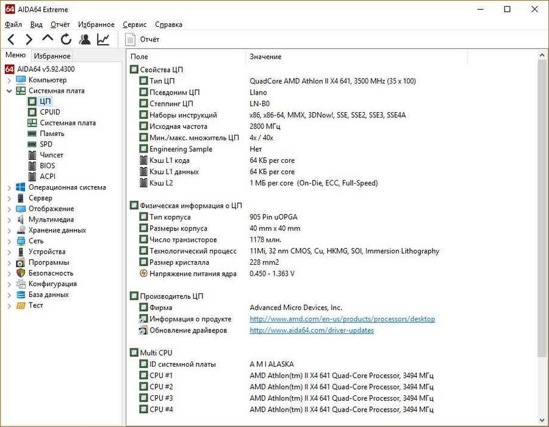Click the Отчёт report page icon

(x=131, y=40)
